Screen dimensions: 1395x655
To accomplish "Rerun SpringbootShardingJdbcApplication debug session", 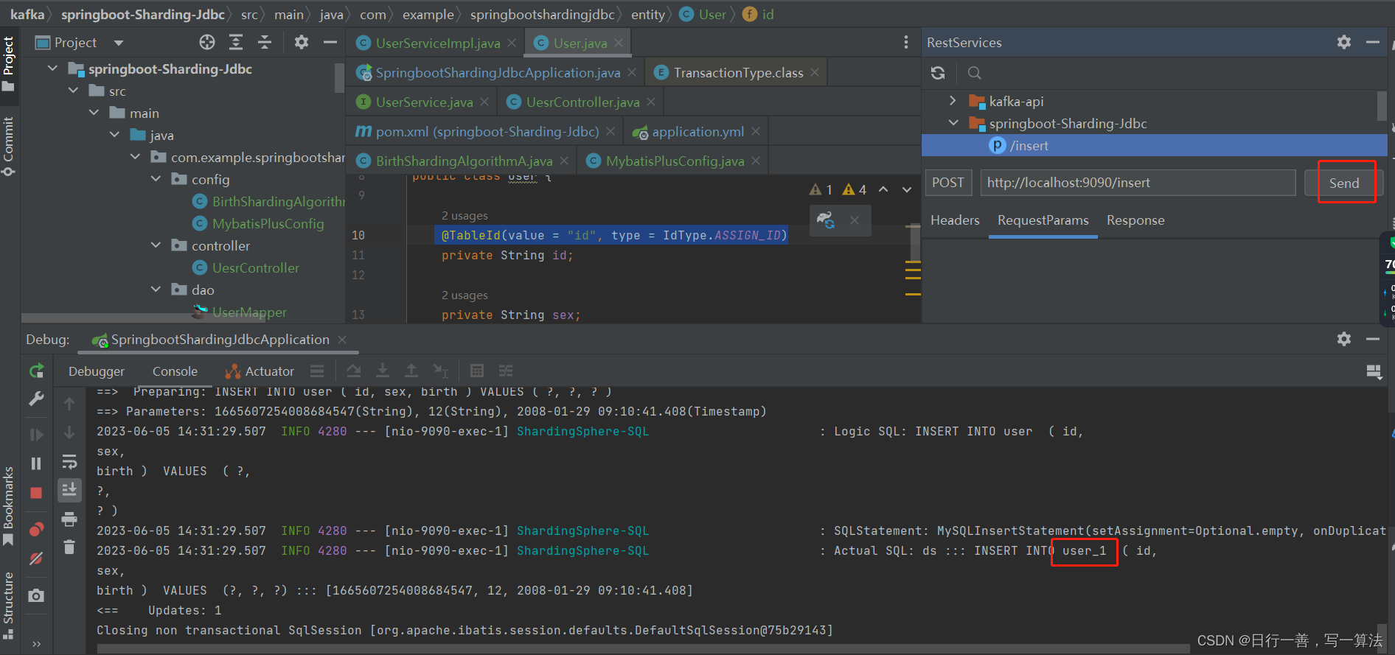I will tap(36, 371).
